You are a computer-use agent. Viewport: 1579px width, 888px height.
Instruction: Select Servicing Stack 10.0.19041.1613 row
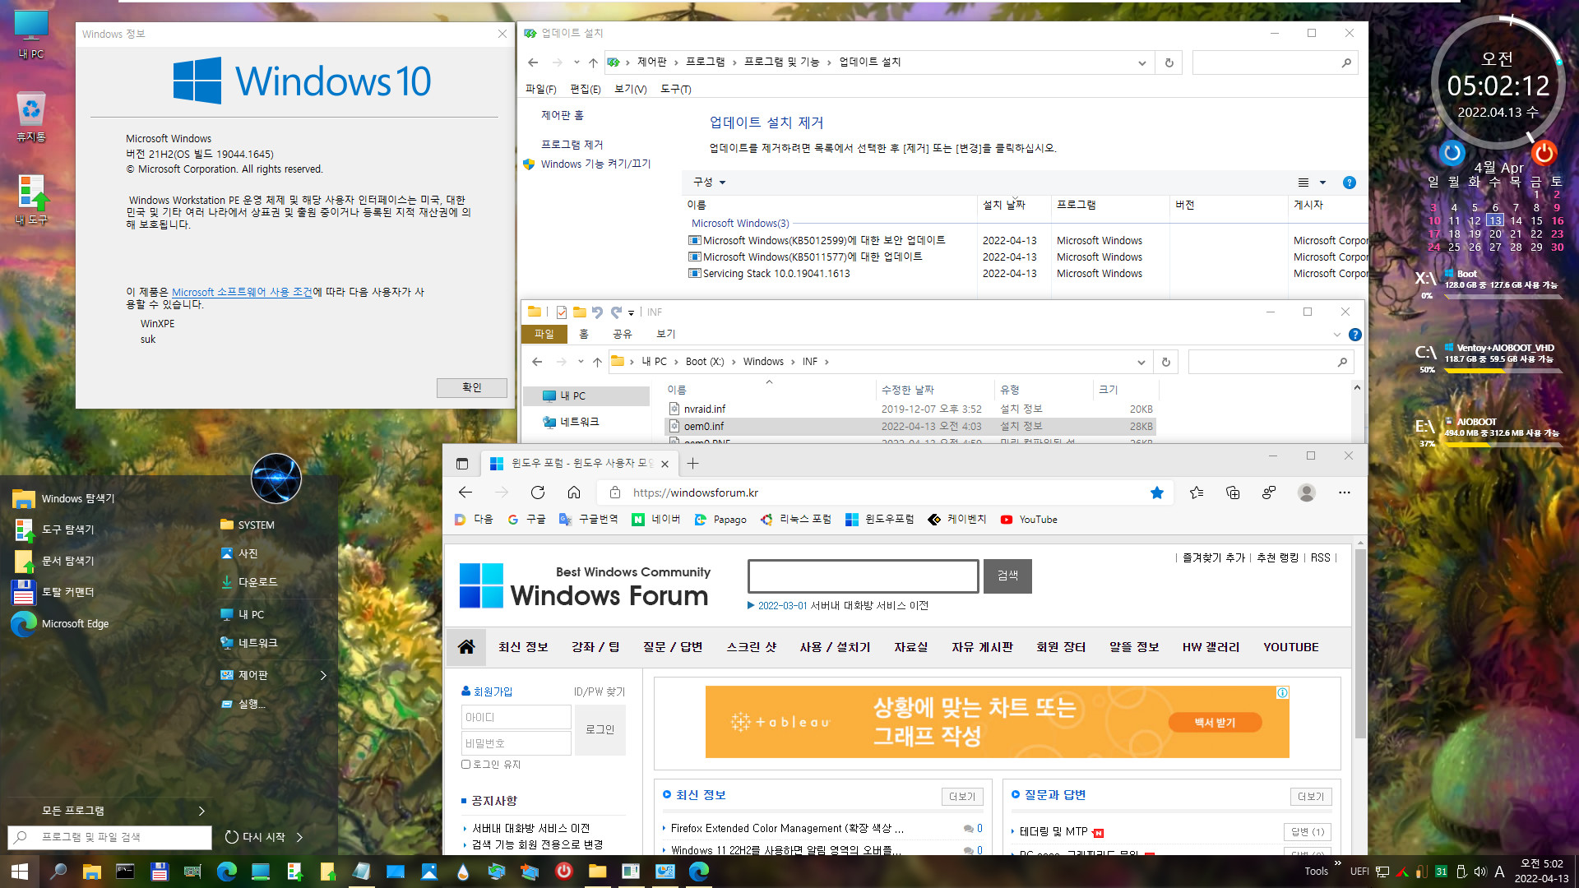[x=1026, y=273]
